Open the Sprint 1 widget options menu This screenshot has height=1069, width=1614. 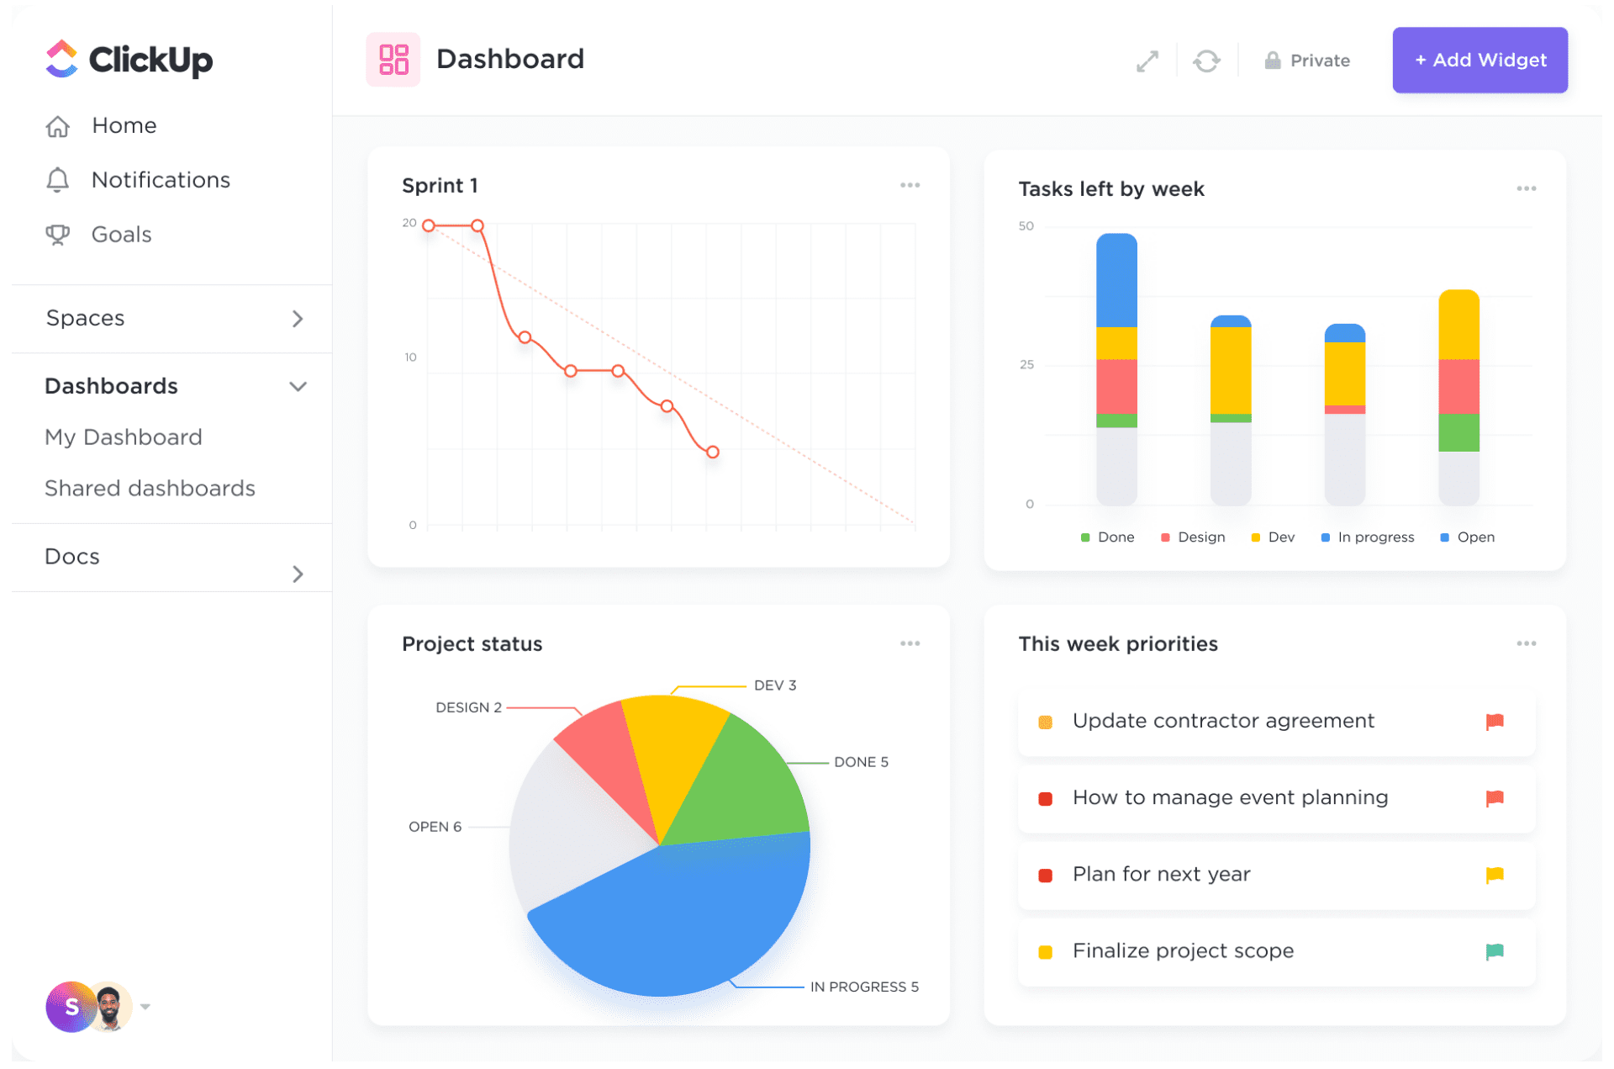[910, 184]
